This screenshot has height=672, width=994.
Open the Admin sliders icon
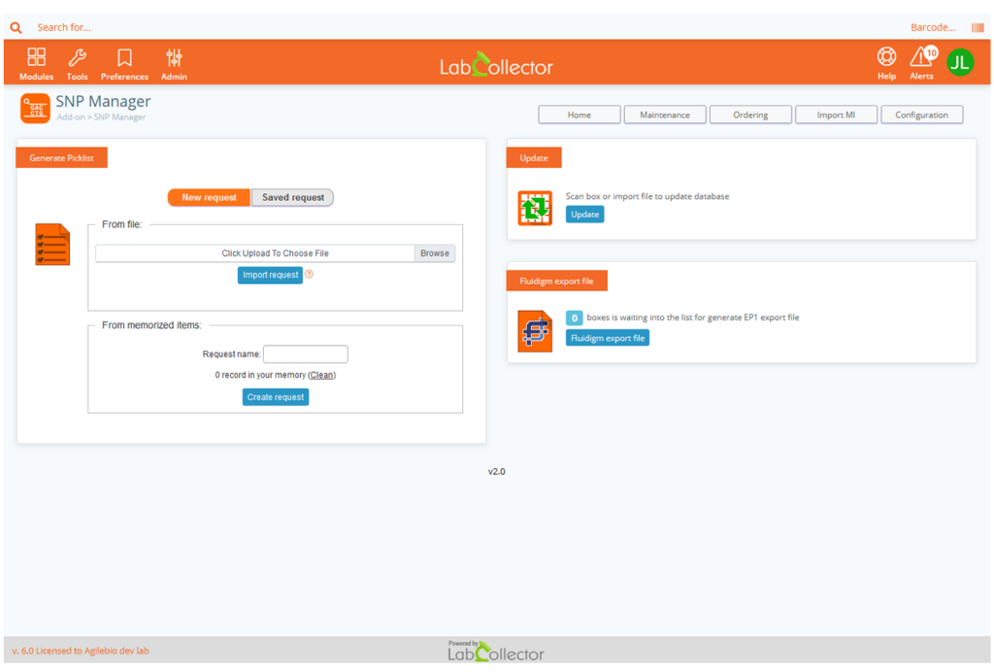(174, 57)
